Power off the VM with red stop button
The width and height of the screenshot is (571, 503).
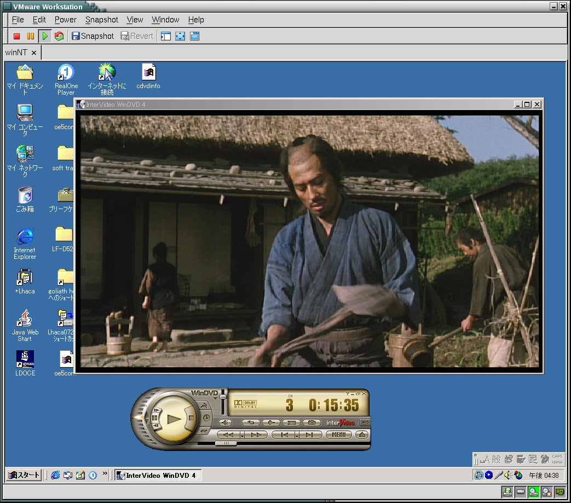tap(16, 36)
